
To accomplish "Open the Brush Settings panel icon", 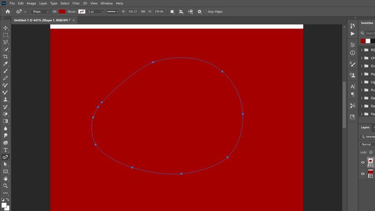I will (x=352, y=64).
